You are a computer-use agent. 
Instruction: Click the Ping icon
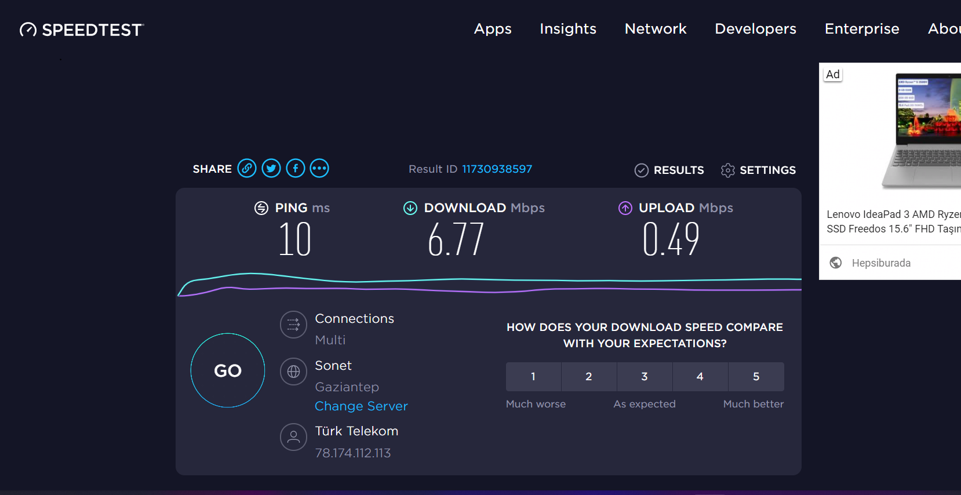pyautogui.click(x=261, y=208)
